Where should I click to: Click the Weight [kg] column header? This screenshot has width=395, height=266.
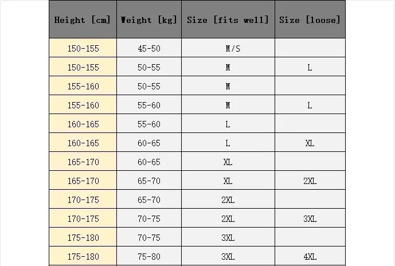pos(149,19)
